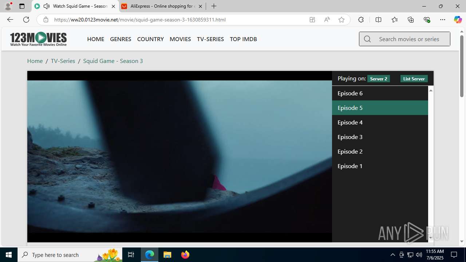
Task: Open the taskbar clock and date
Action: [435, 255]
